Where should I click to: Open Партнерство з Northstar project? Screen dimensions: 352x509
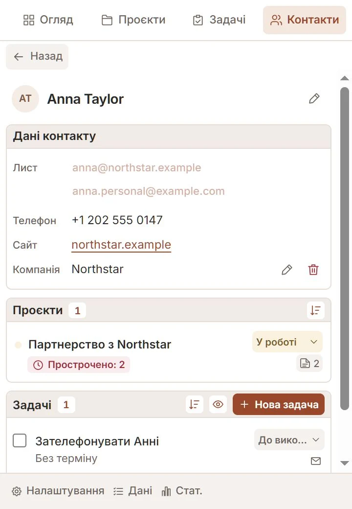(x=100, y=345)
